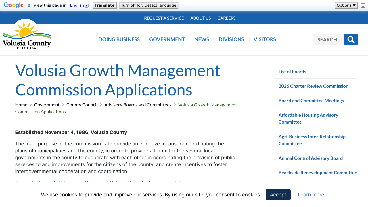Click the Google logo in translate bar

[14, 5]
